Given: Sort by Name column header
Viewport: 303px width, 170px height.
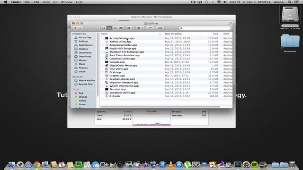Looking at the screenshot, I should point(131,34).
